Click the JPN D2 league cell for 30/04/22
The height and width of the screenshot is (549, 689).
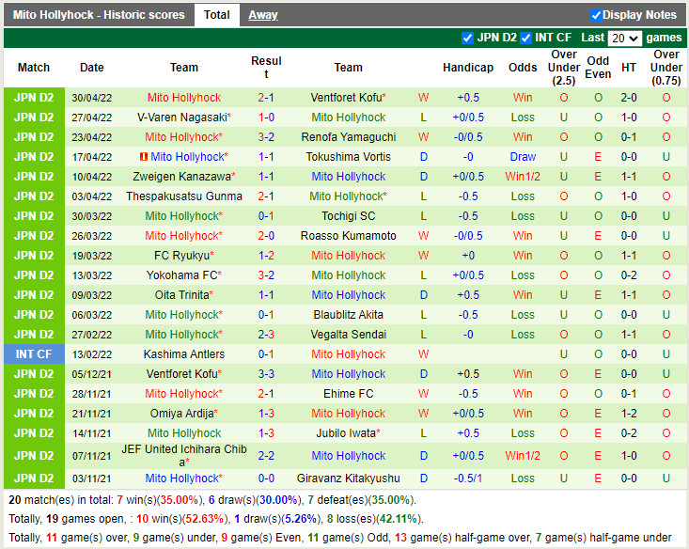pos(34,98)
